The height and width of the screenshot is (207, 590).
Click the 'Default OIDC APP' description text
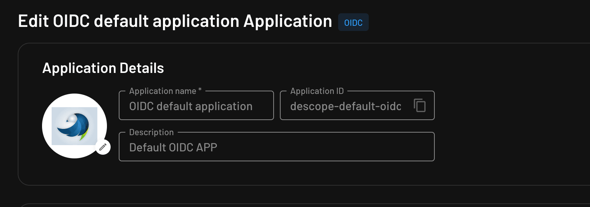coord(173,148)
